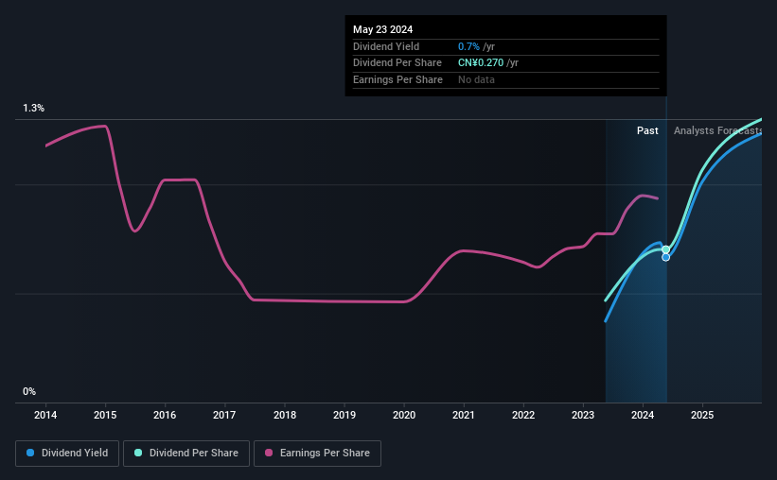Click the Analysts Forecasts region label
Viewport: 777px width, 480px height.
pyautogui.click(x=717, y=130)
